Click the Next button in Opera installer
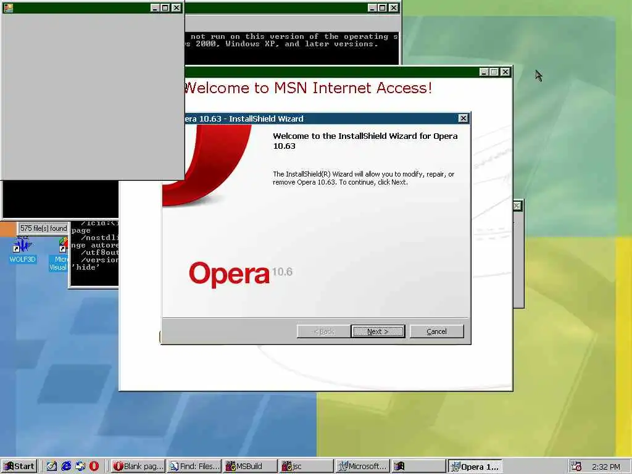The image size is (632, 474). point(378,331)
